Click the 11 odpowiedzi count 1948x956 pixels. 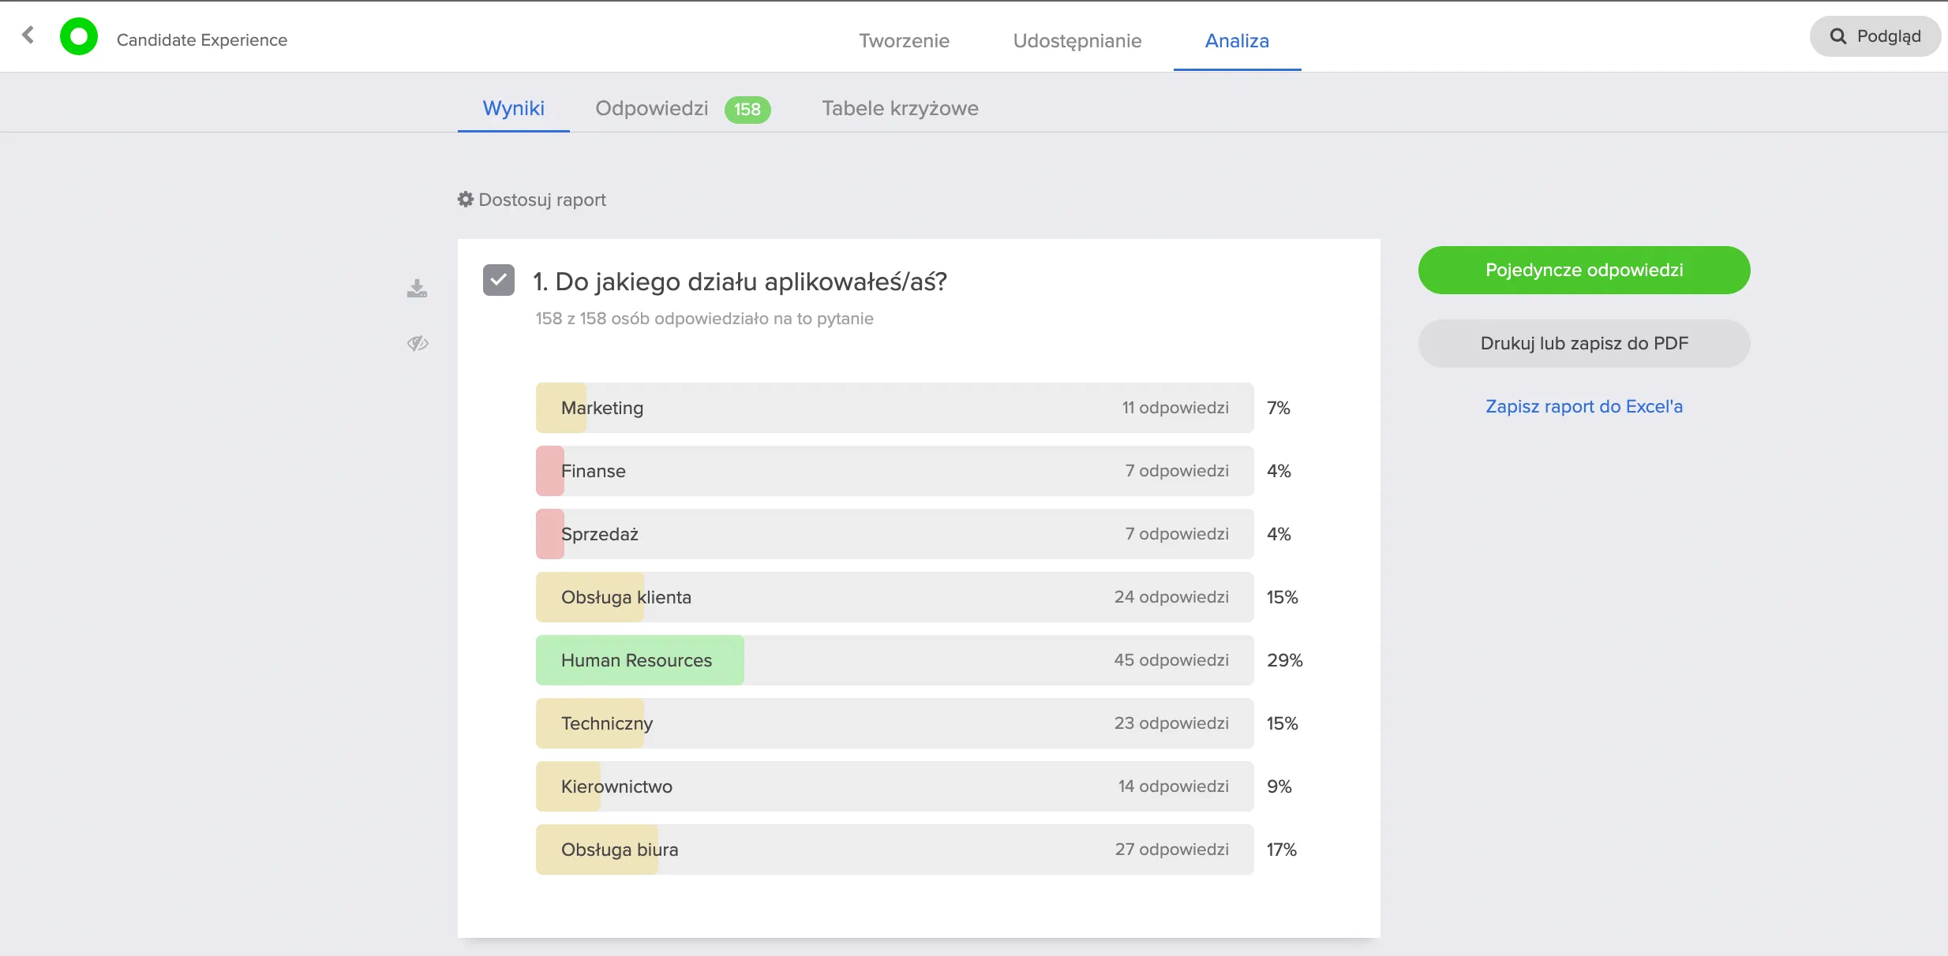point(1175,408)
